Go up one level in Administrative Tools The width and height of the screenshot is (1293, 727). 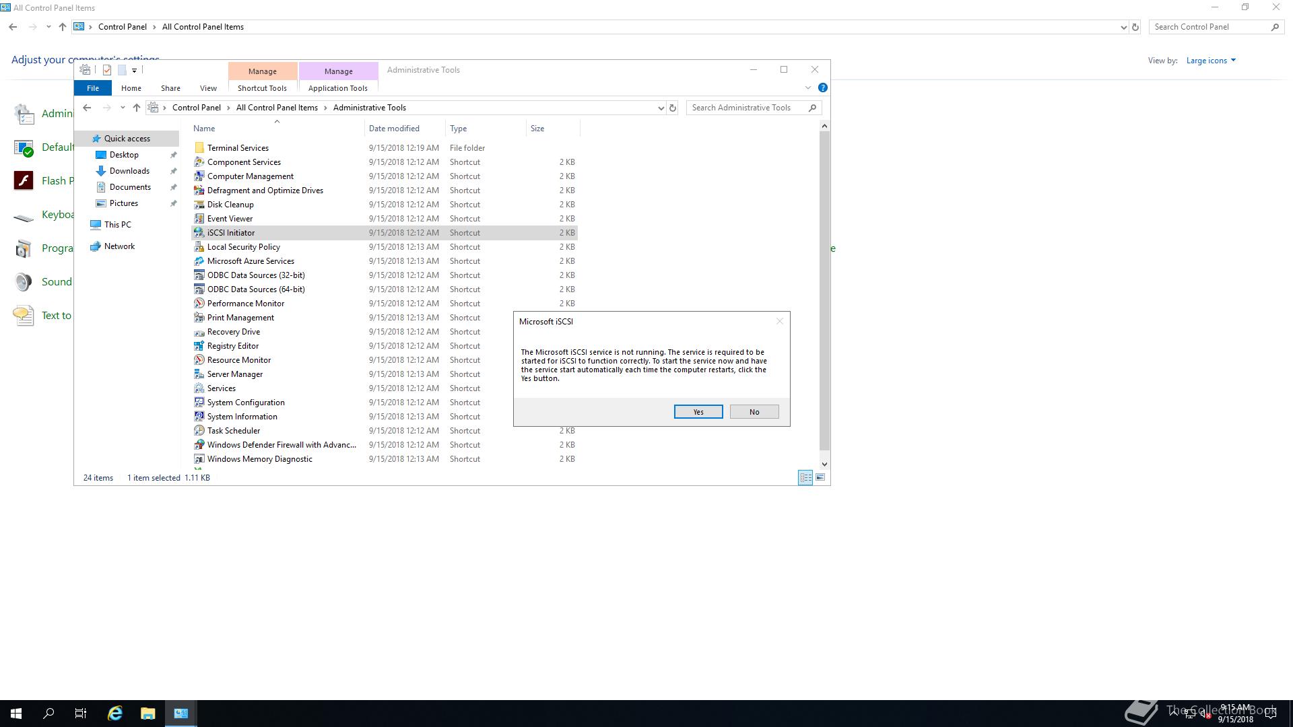136,108
